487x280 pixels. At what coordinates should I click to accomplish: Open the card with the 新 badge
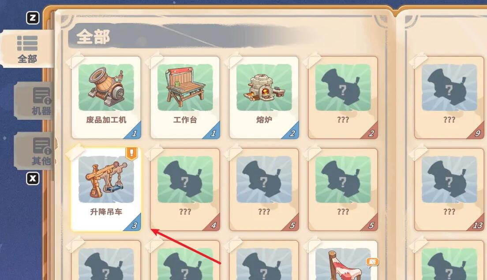[x=343, y=261]
